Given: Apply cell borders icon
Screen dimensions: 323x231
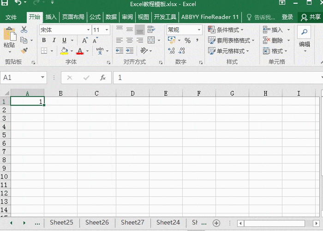Looking at the screenshot, I should point(44,50).
